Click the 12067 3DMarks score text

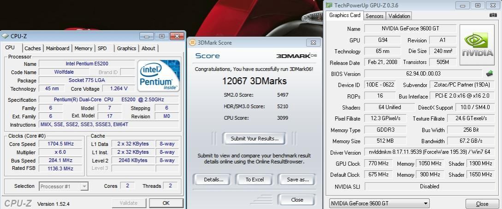click(254, 81)
